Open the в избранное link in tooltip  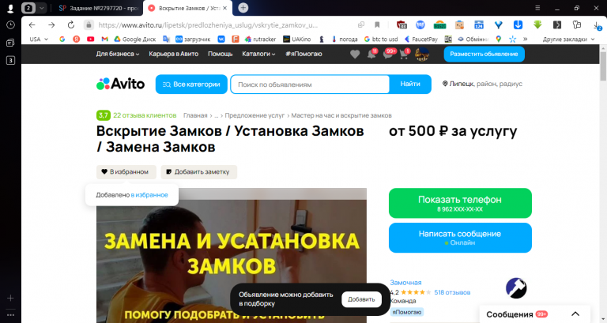click(149, 195)
